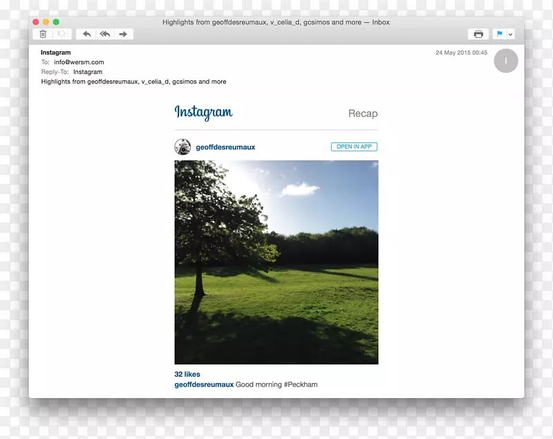Click the Instagram sender name in header
The height and width of the screenshot is (439, 553).
(x=55, y=53)
